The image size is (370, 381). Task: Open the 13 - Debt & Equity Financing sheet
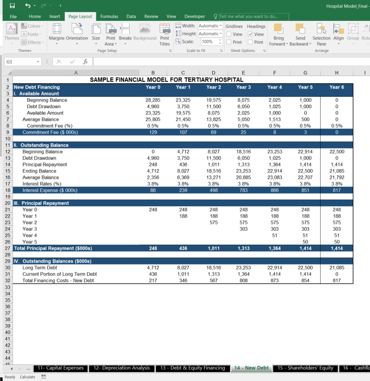[x=193, y=368]
